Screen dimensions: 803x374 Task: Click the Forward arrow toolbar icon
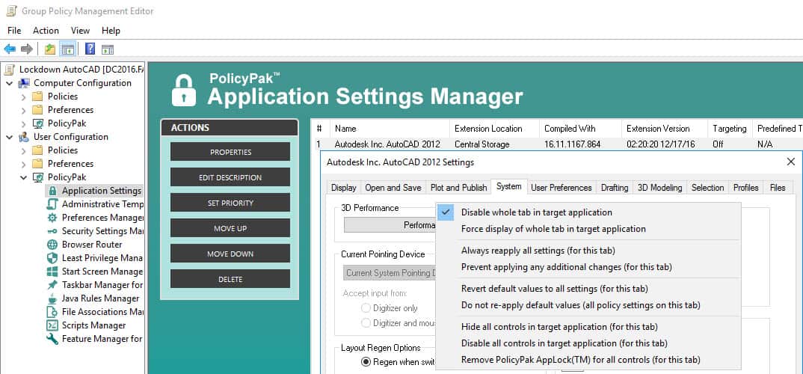coord(27,49)
